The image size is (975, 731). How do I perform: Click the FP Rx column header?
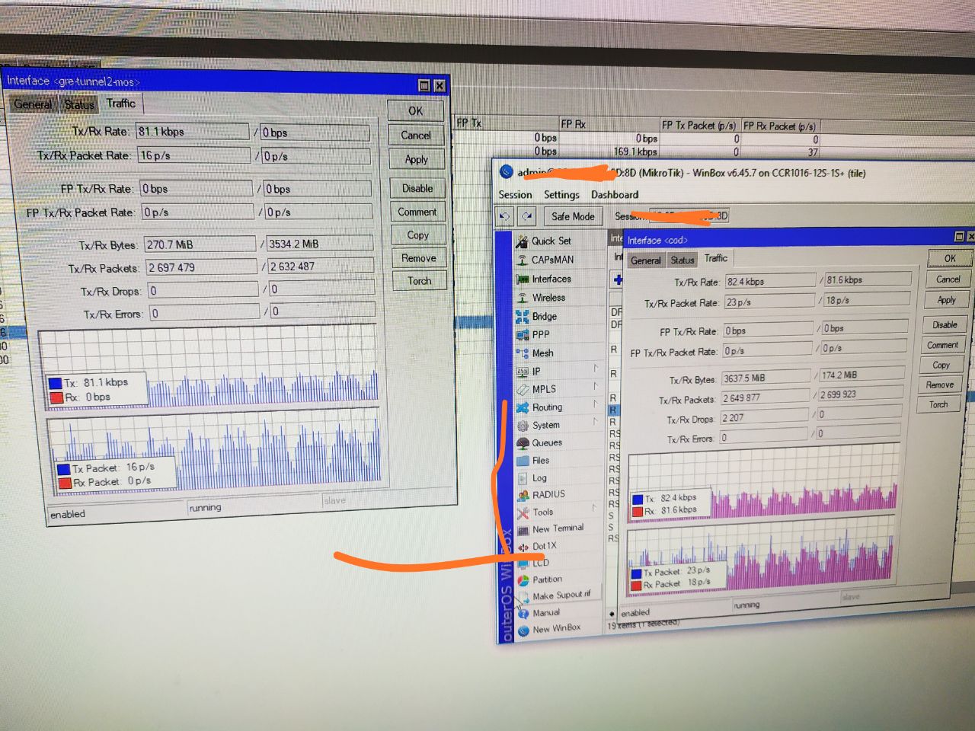[608, 124]
